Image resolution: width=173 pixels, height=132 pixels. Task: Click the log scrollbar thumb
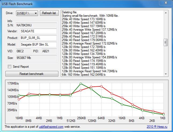coord(166,42)
